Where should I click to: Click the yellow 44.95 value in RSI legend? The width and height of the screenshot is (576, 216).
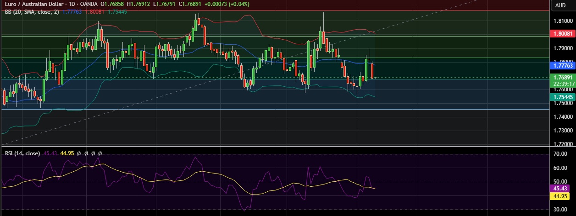point(67,153)
